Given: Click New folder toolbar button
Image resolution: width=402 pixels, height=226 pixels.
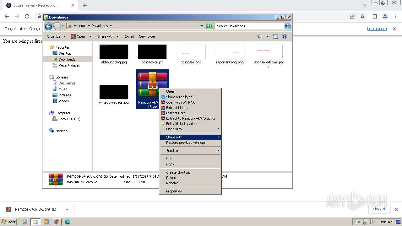Looking at the screenshot, I should 147,36.
